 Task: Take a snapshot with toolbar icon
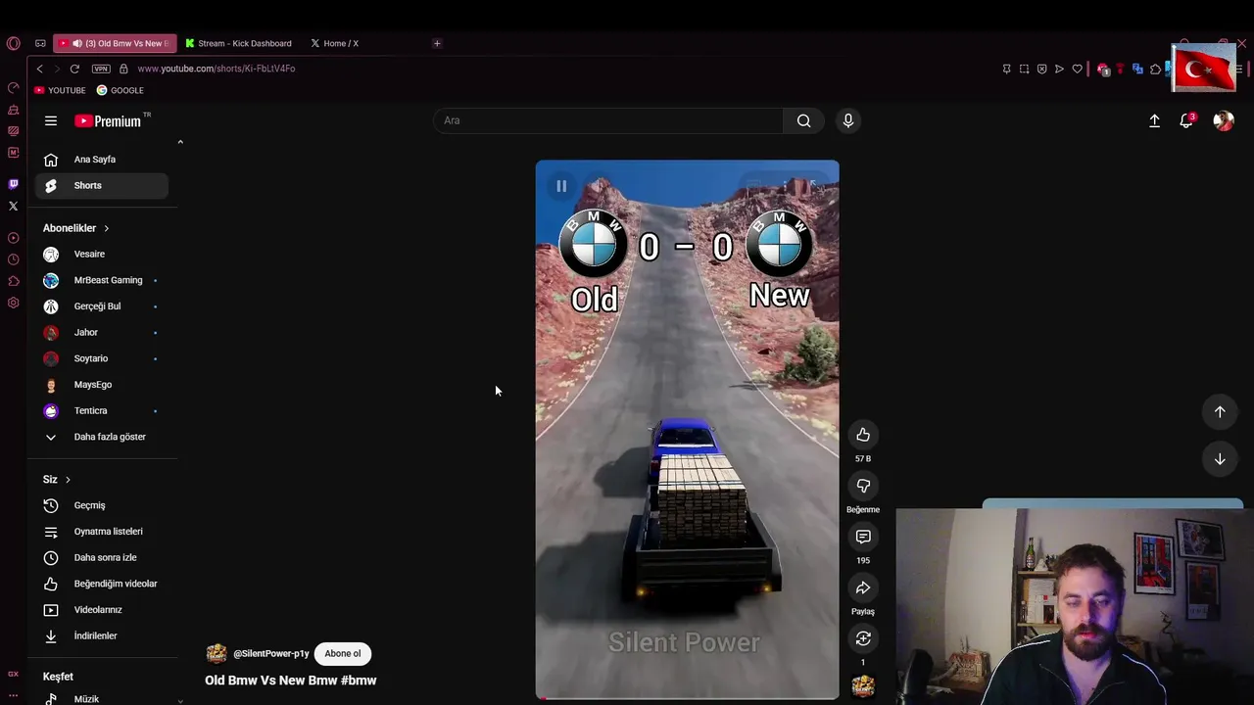tap(1024, 69)
